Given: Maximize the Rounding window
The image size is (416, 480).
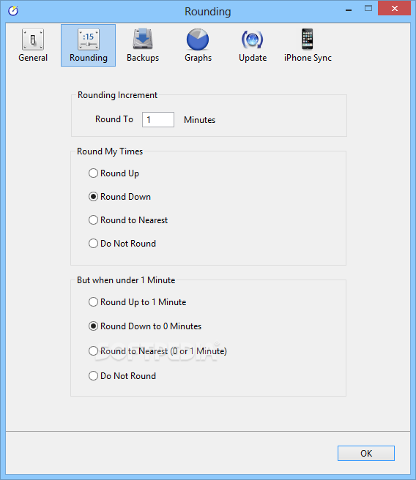Looking at the screenshot, I should pyautogui.click(x=368, y=8).
